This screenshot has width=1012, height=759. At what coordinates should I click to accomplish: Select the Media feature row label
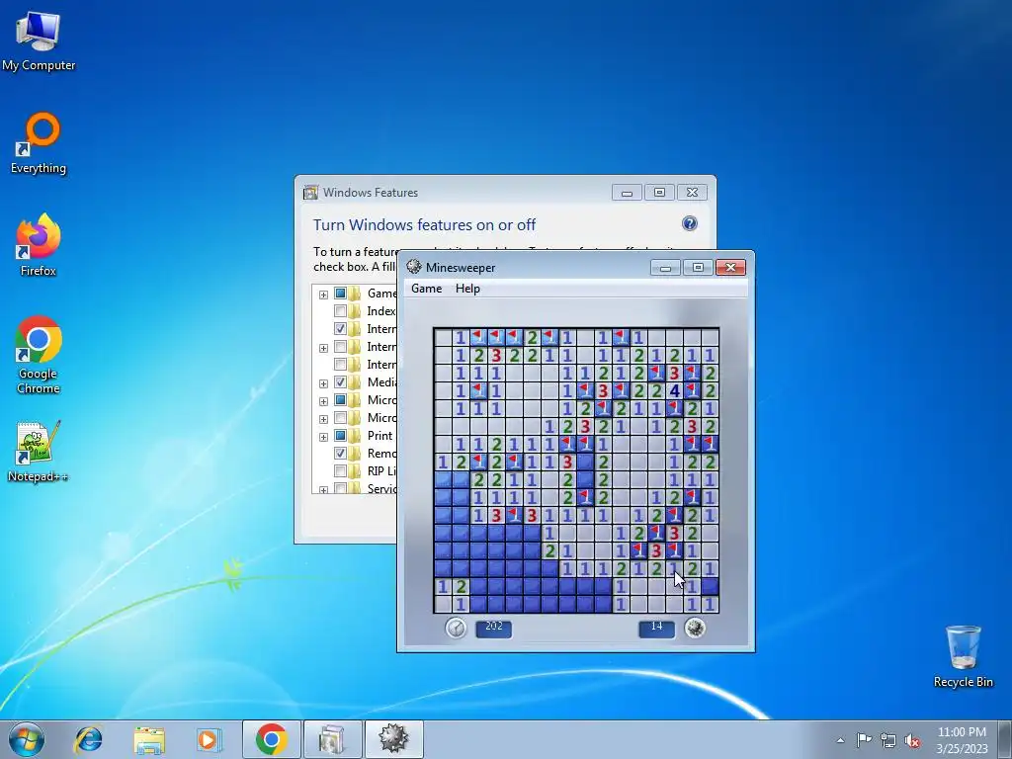[x=382, y=382]
